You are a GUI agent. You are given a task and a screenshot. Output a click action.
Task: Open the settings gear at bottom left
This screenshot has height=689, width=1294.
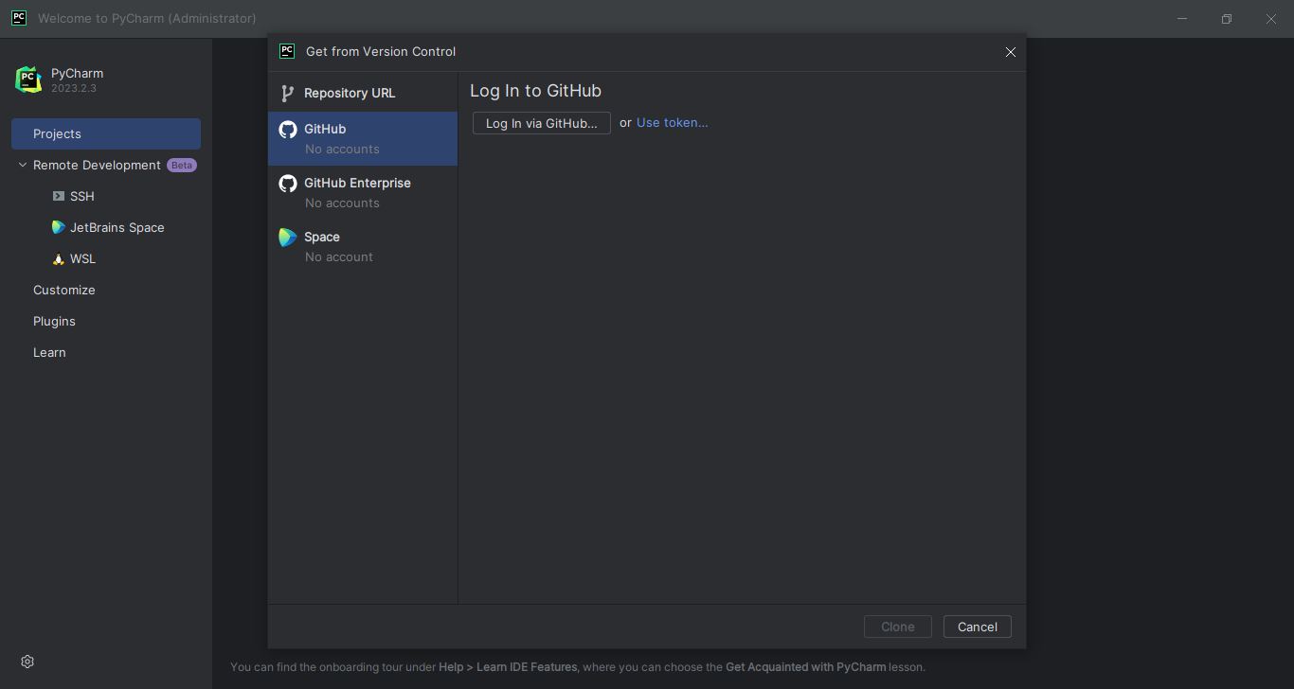pyautogui.click(x=27, y=662)
